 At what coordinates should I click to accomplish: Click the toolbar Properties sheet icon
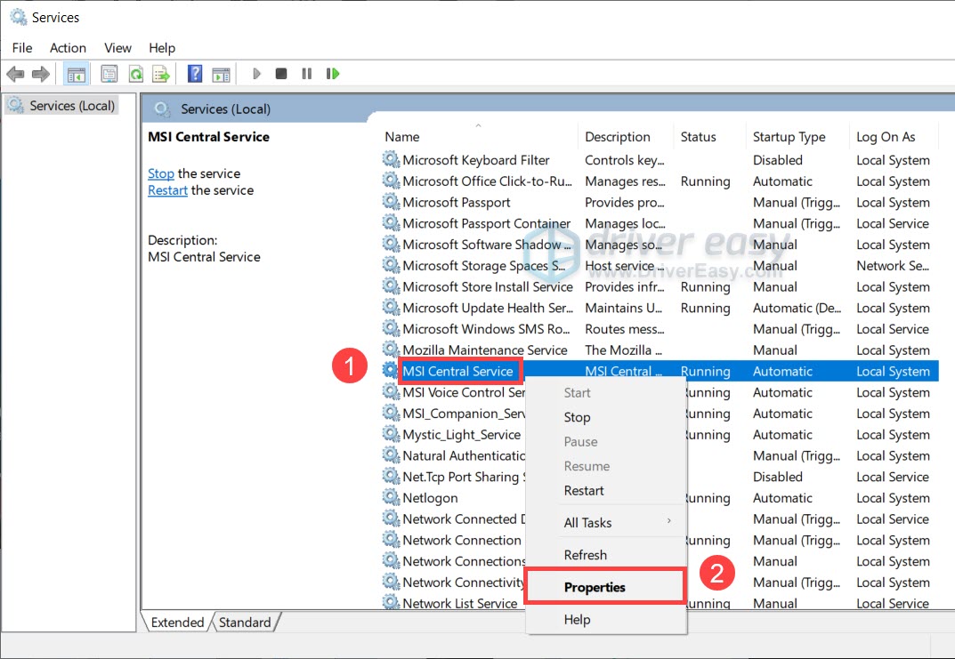tap(109, 74)
